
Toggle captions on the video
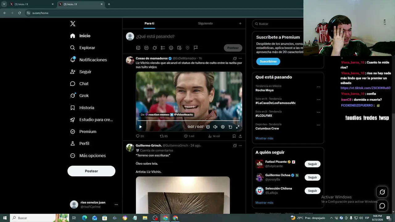click(208, 127)
